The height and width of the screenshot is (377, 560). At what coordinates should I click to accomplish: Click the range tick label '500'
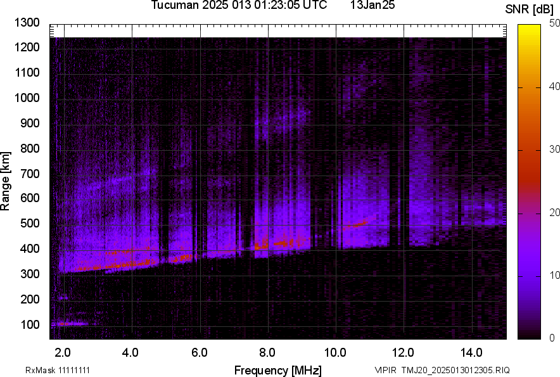click(30, 223)
